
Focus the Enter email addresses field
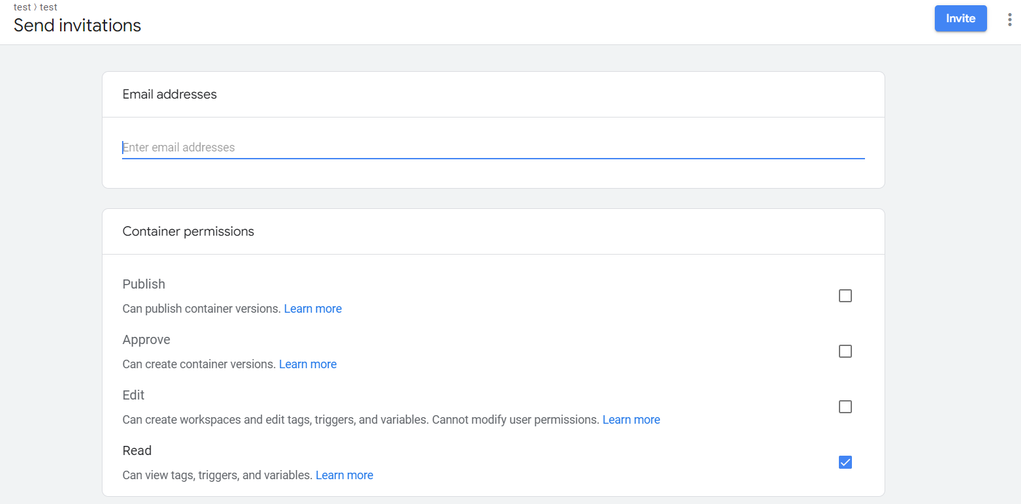click(493, 148)
